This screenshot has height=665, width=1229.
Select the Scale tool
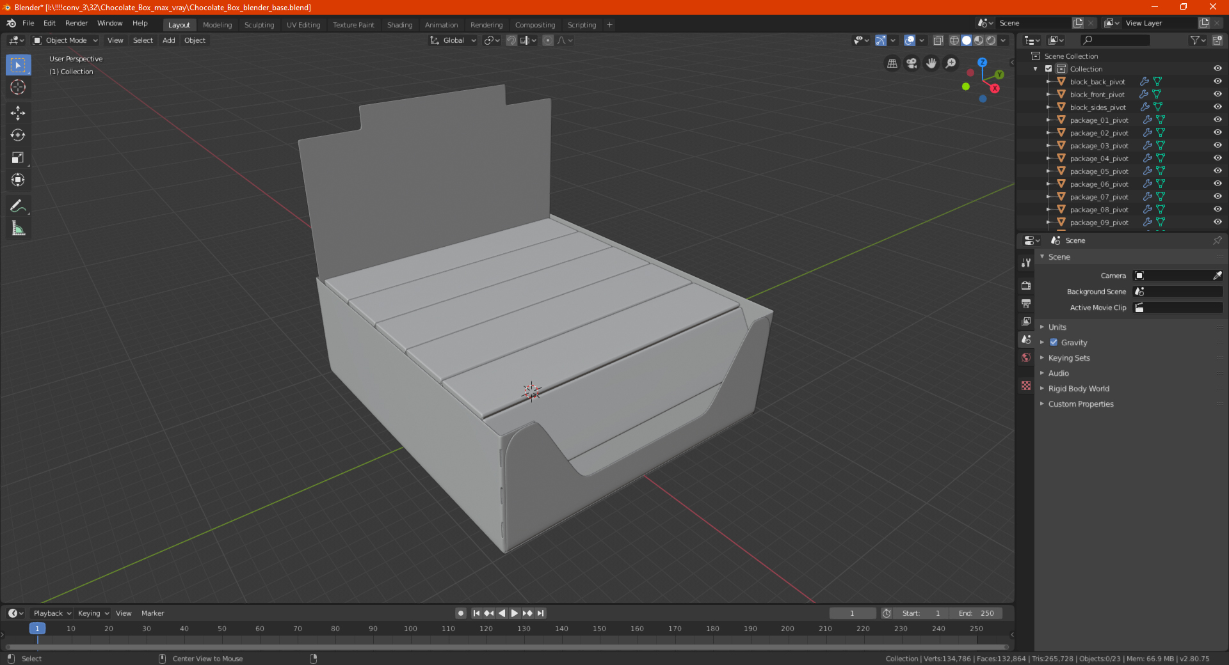click(18, 157)
